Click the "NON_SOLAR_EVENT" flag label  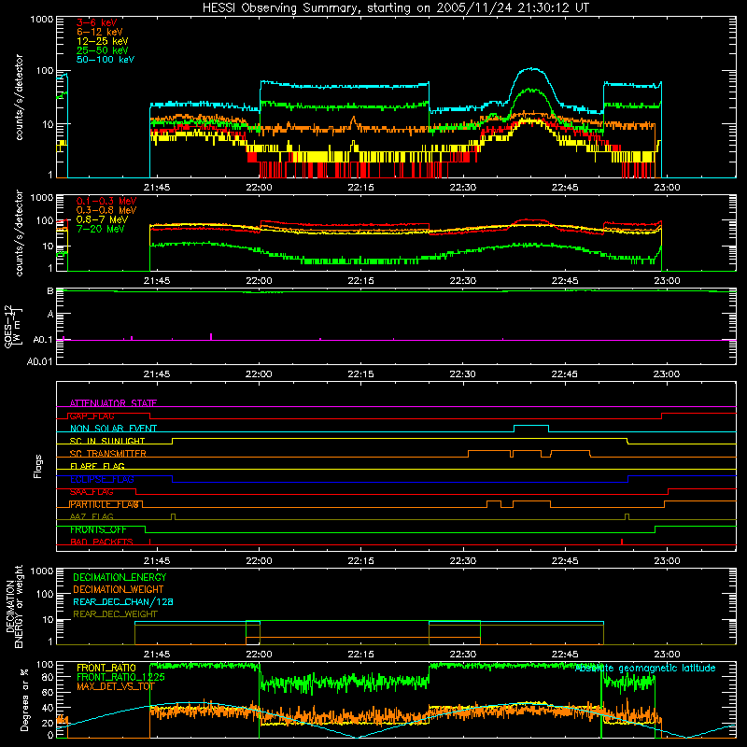tap(113, 429)
